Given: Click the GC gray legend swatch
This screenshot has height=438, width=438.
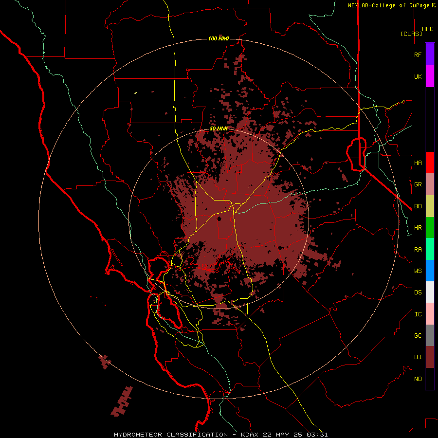Looking at the screenshot, I should tap(430, 335).
